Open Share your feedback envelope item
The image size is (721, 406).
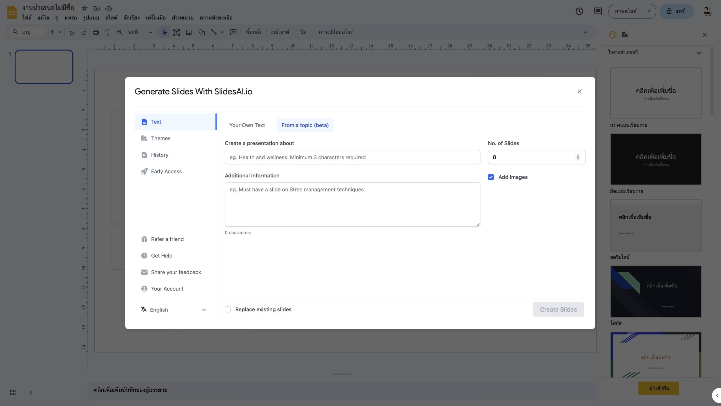176,272
